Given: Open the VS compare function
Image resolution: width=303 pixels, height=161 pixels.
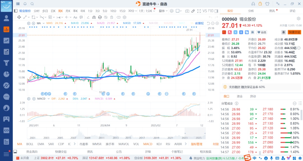Looking at the screenshot, I should (x=205, y=11).
